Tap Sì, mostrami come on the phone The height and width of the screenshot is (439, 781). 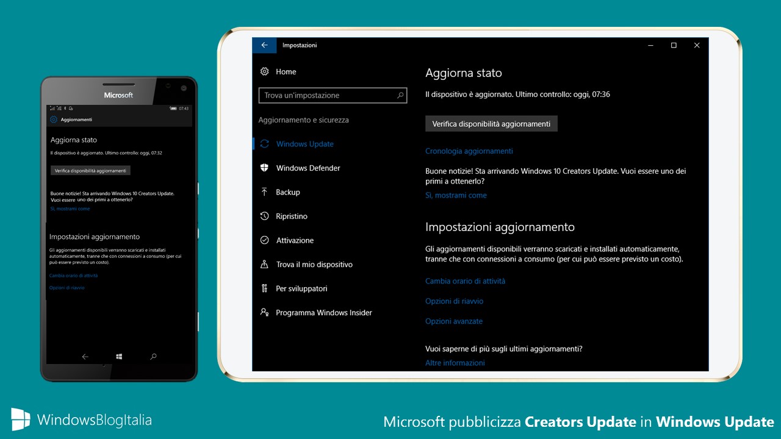(70, 209)
